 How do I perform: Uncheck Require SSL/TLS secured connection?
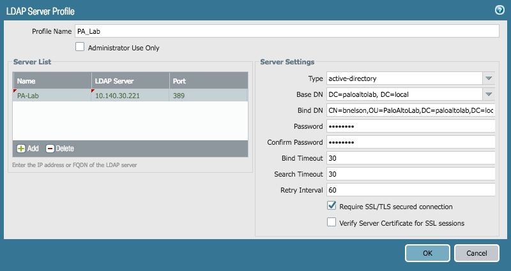[332, 206]
